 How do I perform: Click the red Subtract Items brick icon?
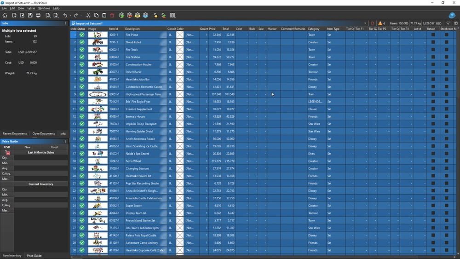(x=130, y=15)
